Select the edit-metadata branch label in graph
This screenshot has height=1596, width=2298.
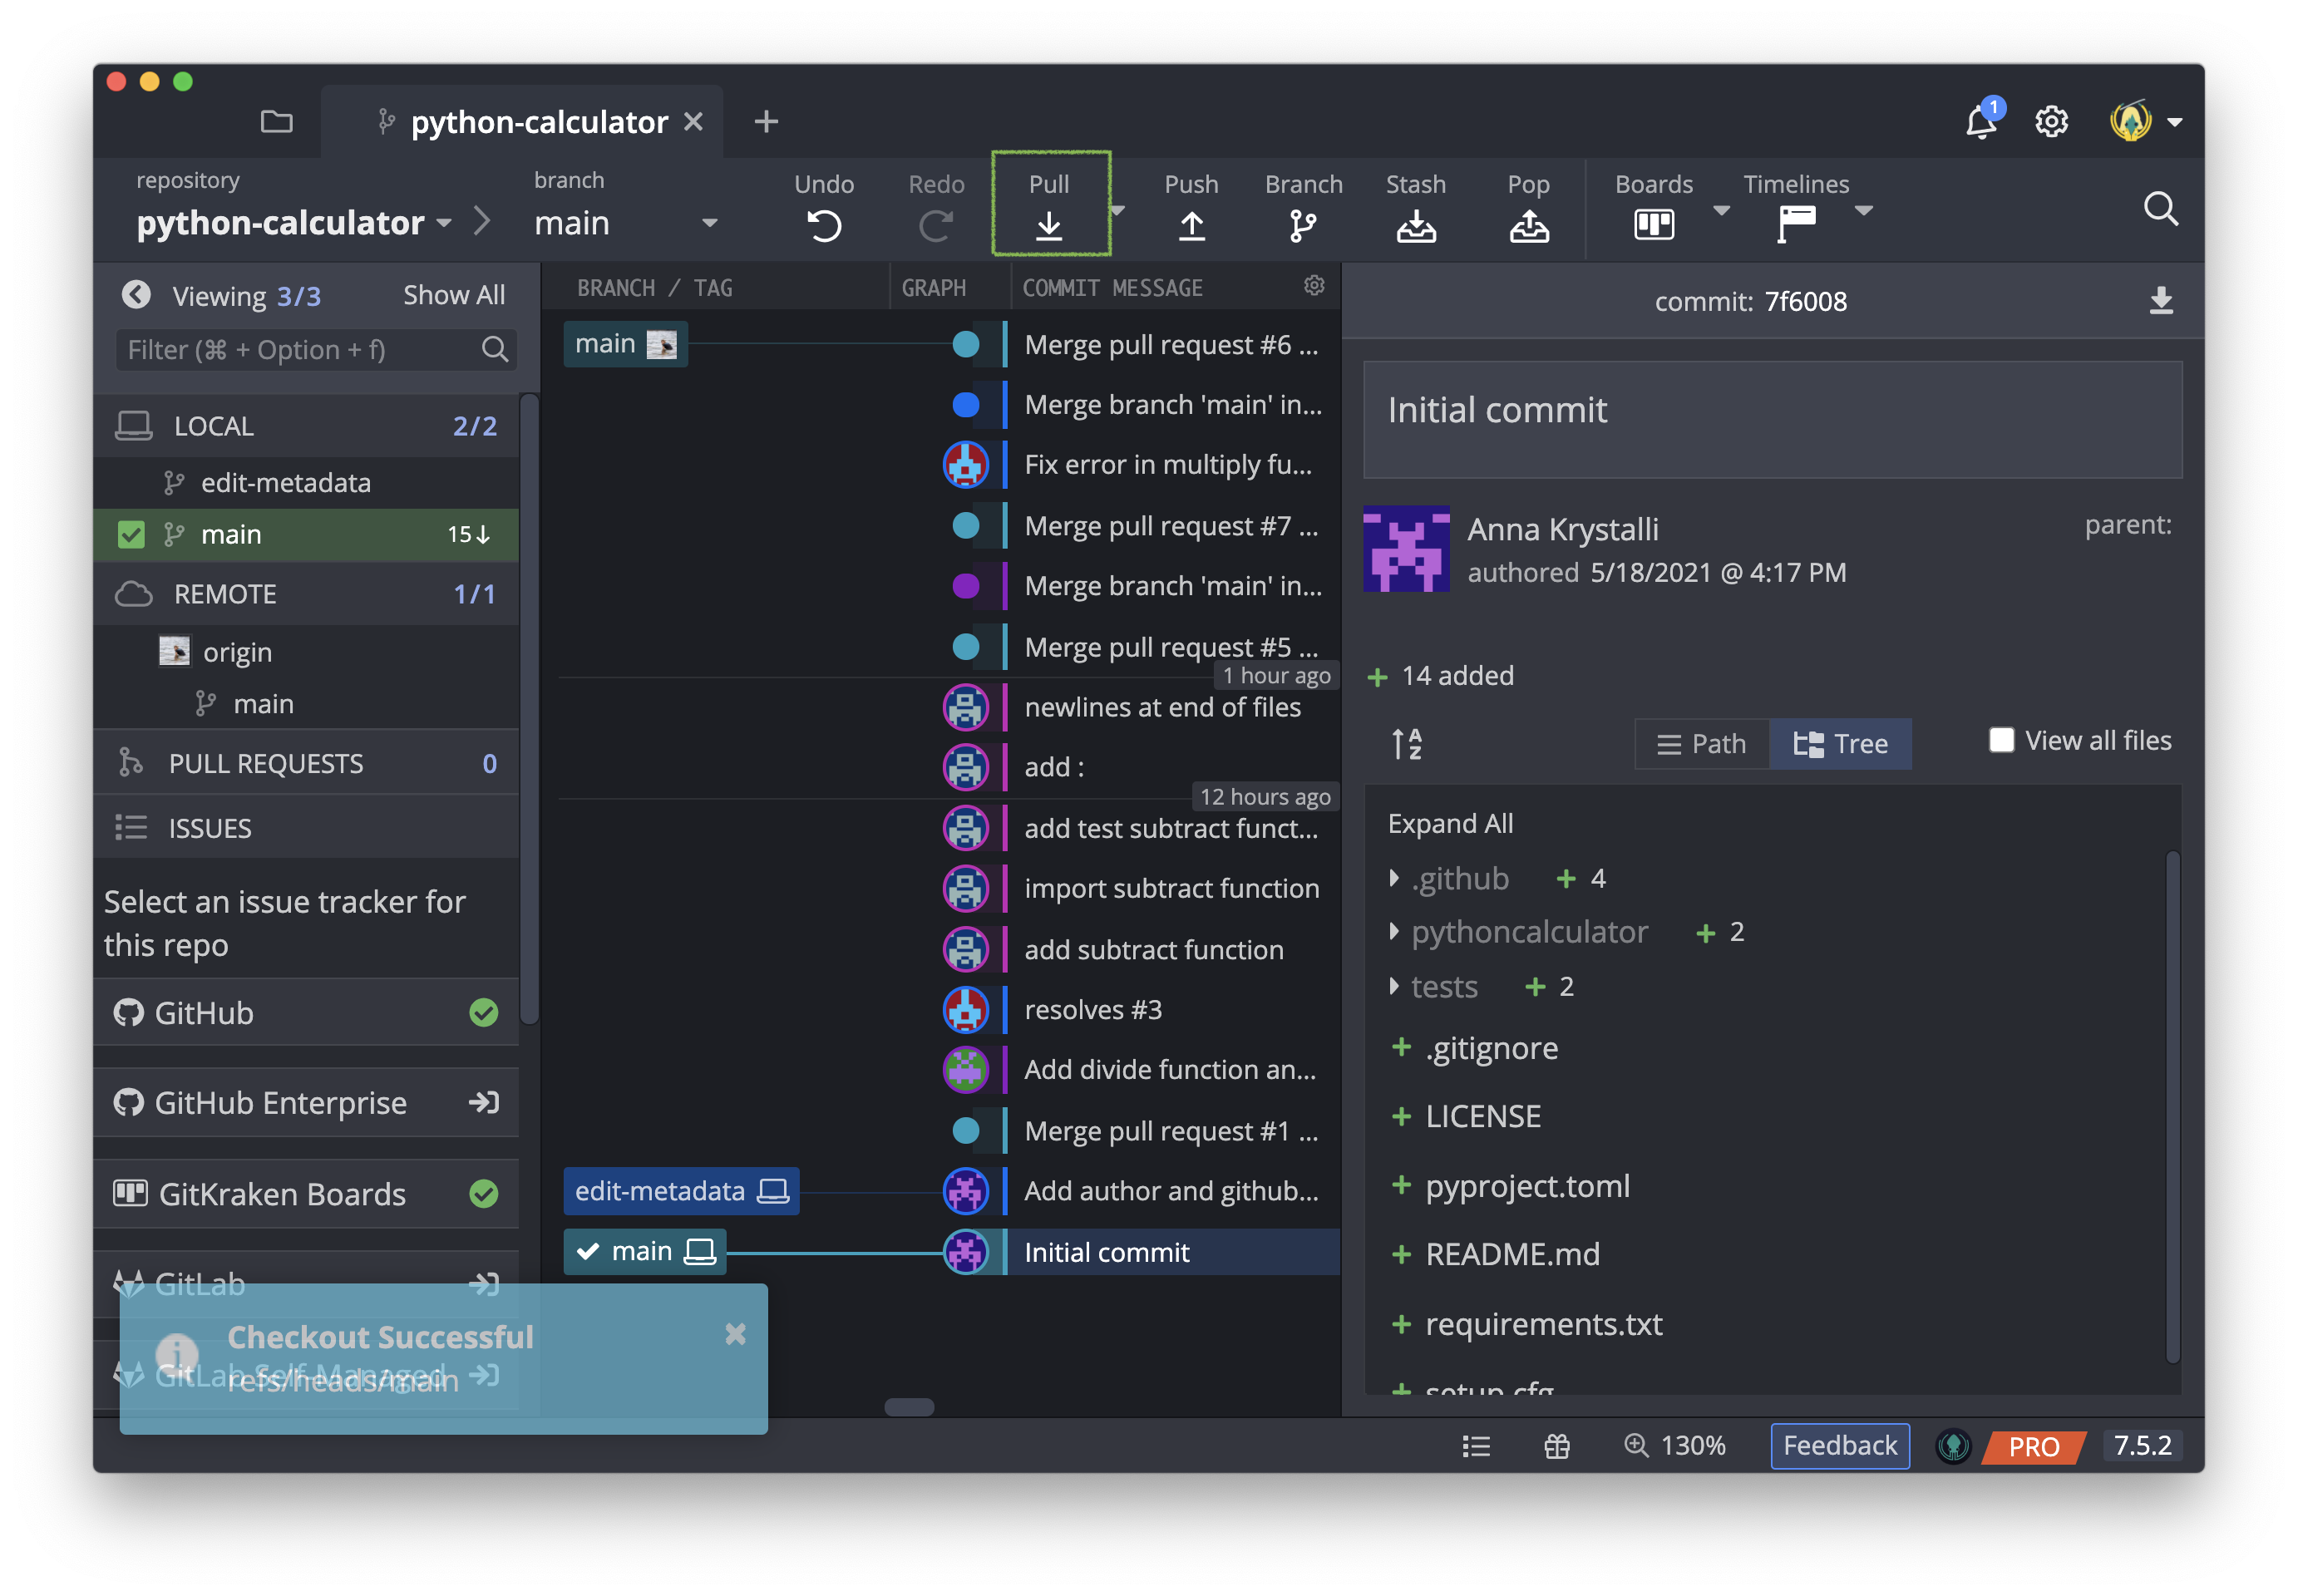click(x=680, y=1190)
